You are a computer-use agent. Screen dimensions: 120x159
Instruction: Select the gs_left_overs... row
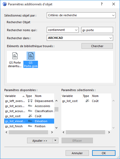click(x=29, y=101)
